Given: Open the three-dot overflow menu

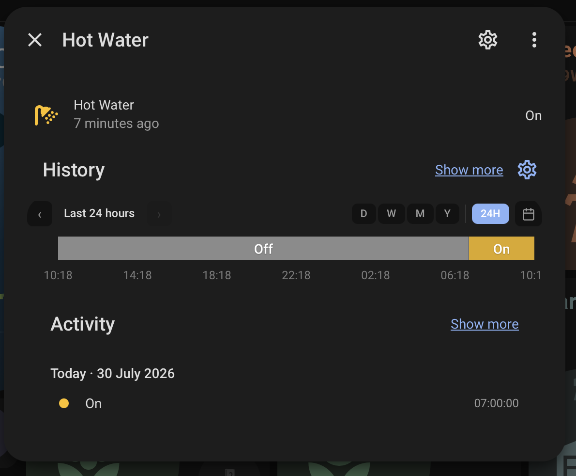Looking at the screenshot, I should point(534,40).
